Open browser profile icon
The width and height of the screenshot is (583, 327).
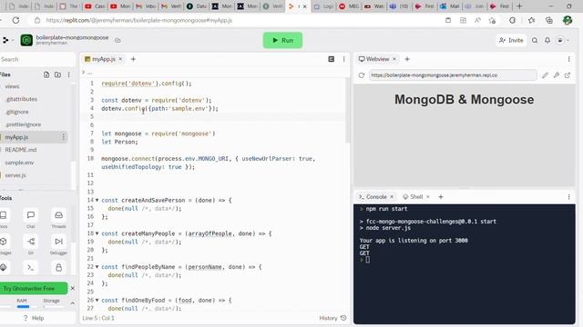point(568,20)
